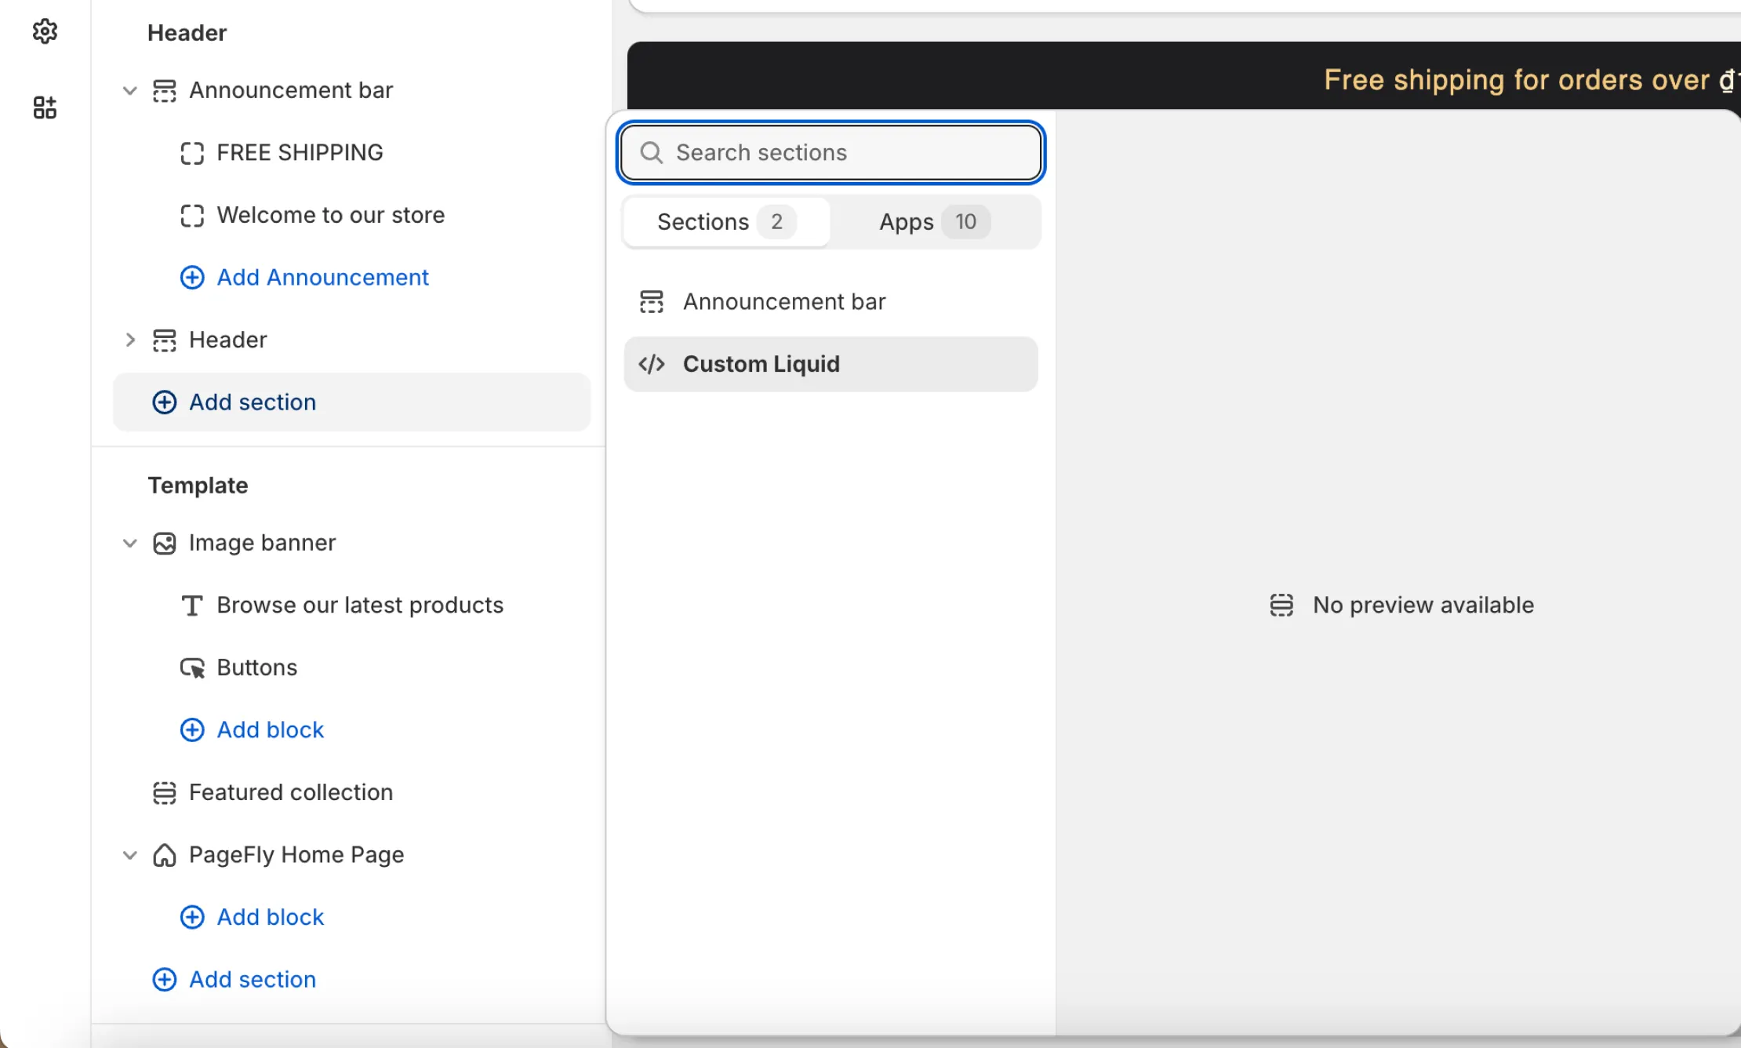Click plus icon of Add block under Buttons
Screen dimensions: 1741x1048
[x=192, y=730]
